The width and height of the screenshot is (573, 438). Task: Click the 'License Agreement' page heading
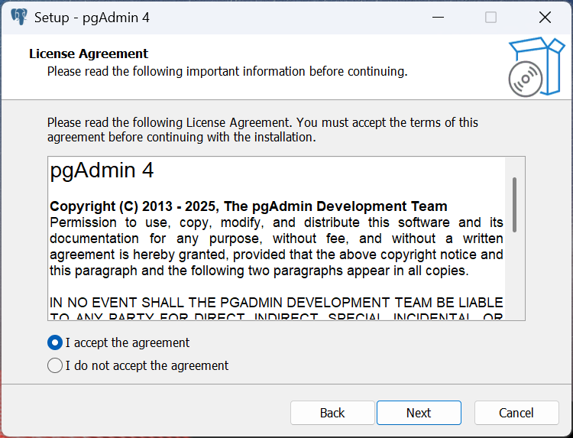coord(89,54)
